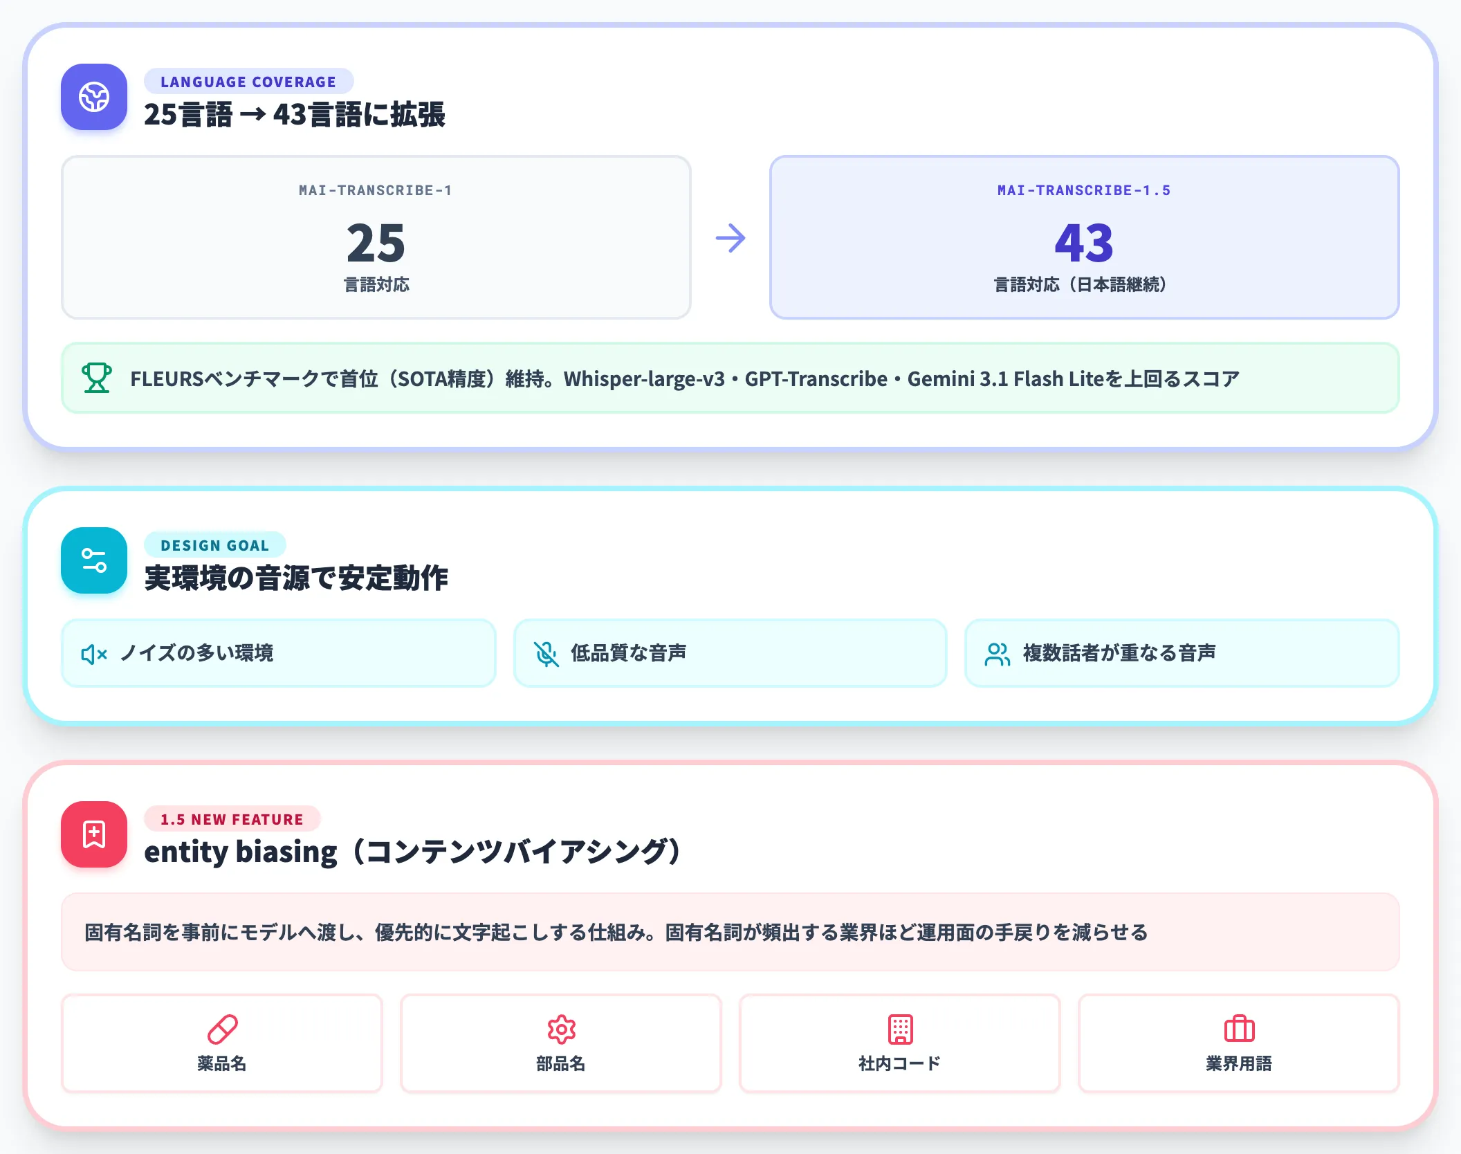Select the MAI-TRANSCRIBE-1 card showing 25
The height and width of the screenshot is (1154, 1461).
(376, 237)
